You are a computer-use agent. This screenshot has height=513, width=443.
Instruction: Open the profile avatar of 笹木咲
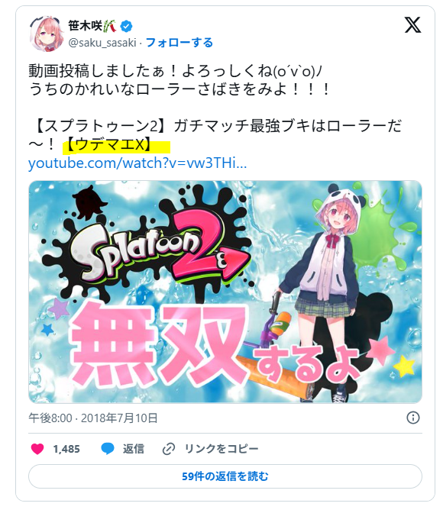46,33
